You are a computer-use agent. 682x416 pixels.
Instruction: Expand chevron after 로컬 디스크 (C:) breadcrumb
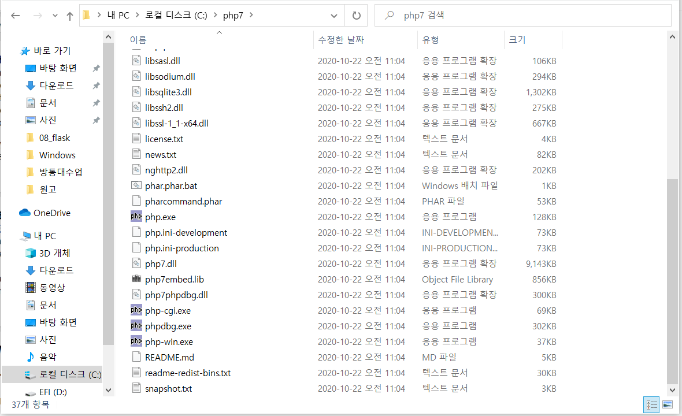click(216, 15)
